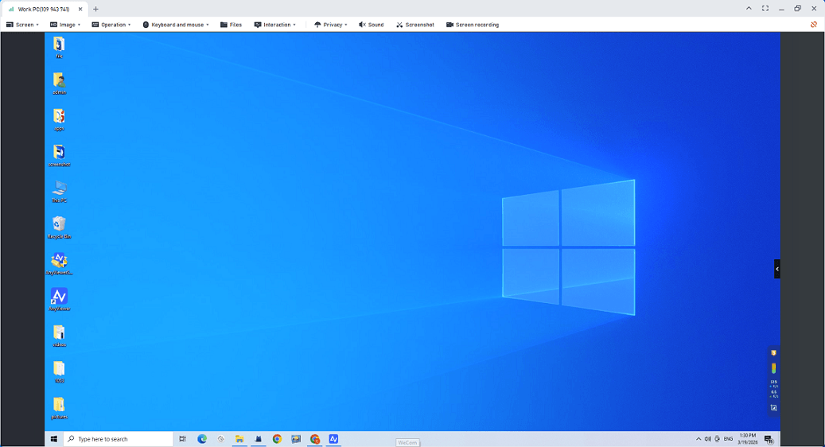
Task: Expand the Operation dropdown
Action: tap(111, 25)
